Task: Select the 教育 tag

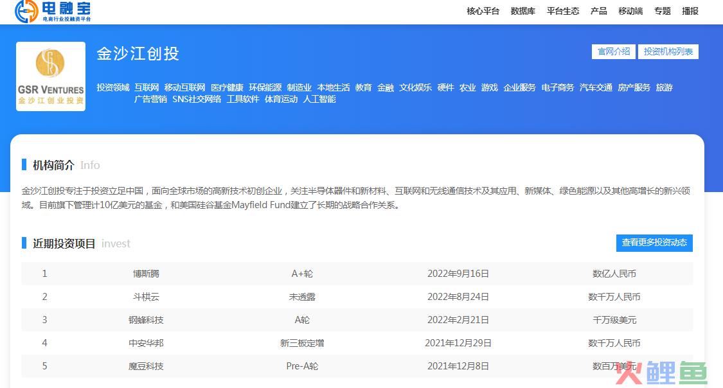Action: [x=363, y=87]
